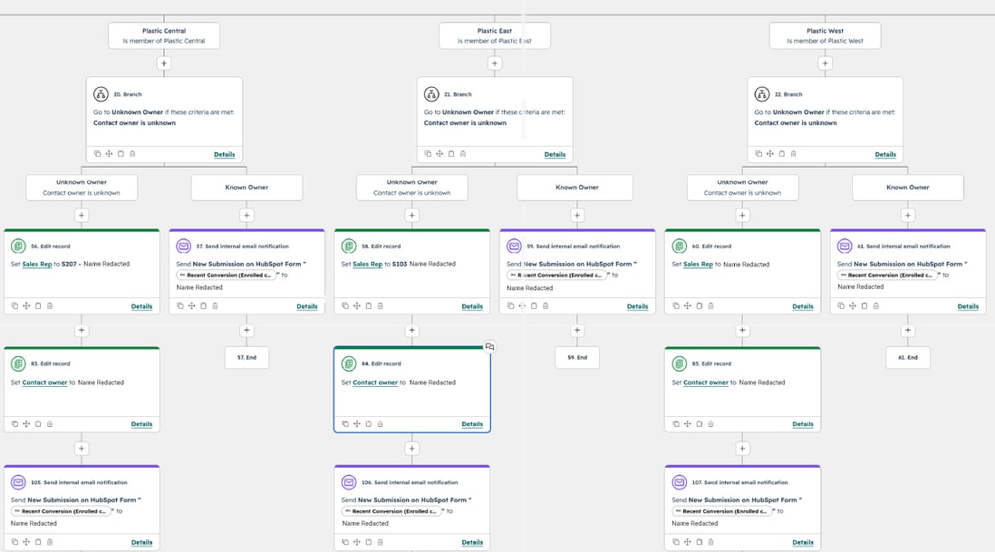The image size is (995, 552).
Task: Select the Plastic Central branch label
Action: click(x=164, y=35)
